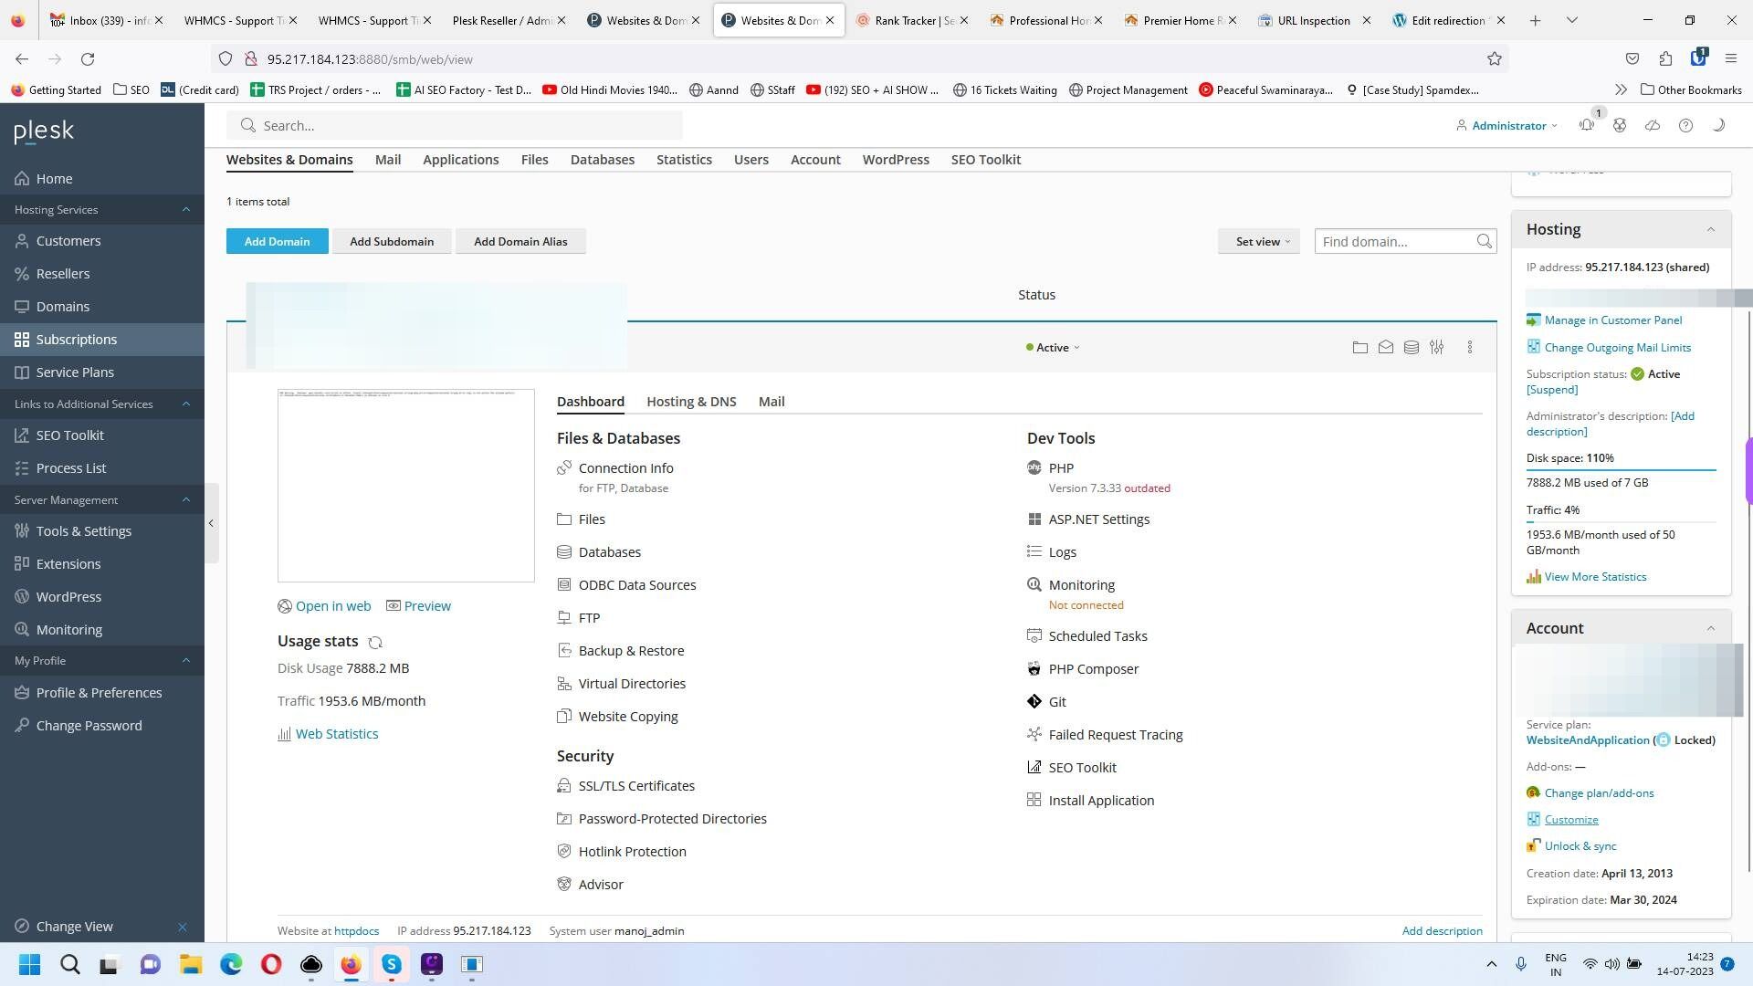Click the Add Domain Alias button

[x=520, y=241]
